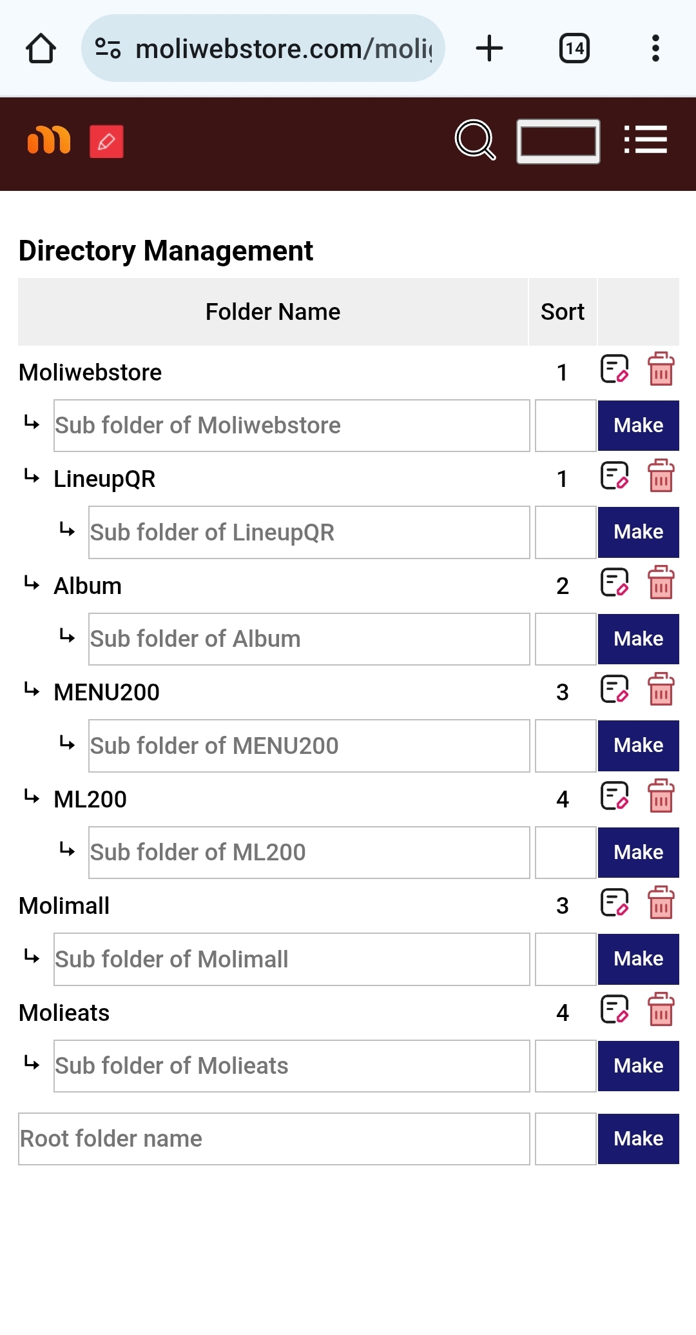
Task: Edit the ML200 folder
Action: tap(614, 796)
